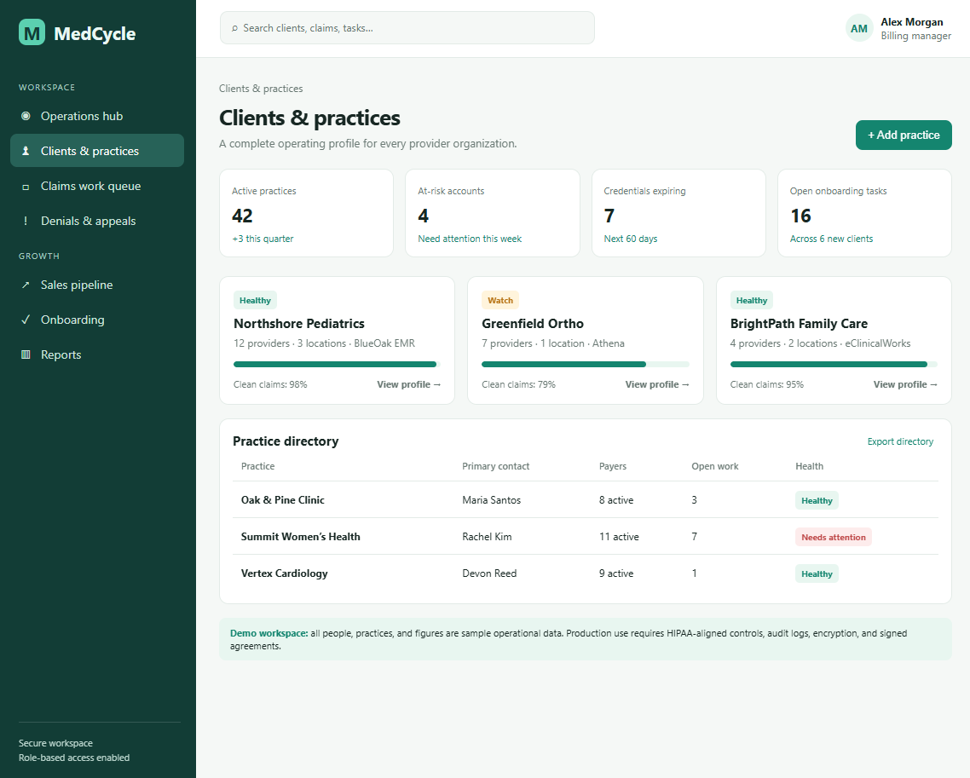The image size is (970, 778).
Task: Click the Healthy badge on Northshore Pediatrics
Action: pos(255,301)
